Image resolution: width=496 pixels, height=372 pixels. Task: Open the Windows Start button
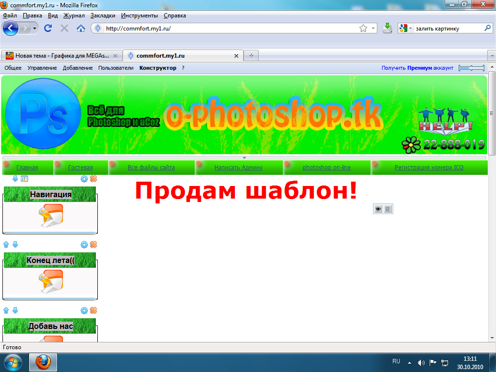[x=12, y=362]
